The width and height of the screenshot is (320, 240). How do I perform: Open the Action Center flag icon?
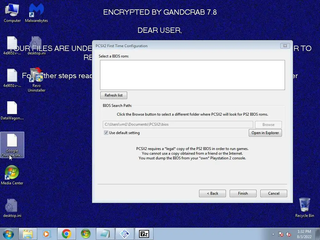[281, 234]
